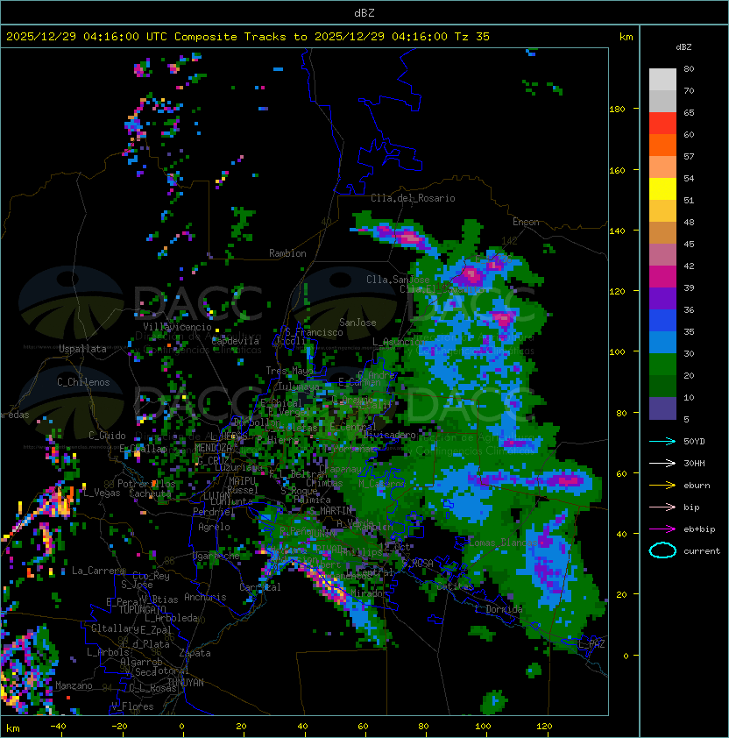Click the 'eburn' legend label
The width and height of the screenshot is (729, 738).
[x=697, y=486]
